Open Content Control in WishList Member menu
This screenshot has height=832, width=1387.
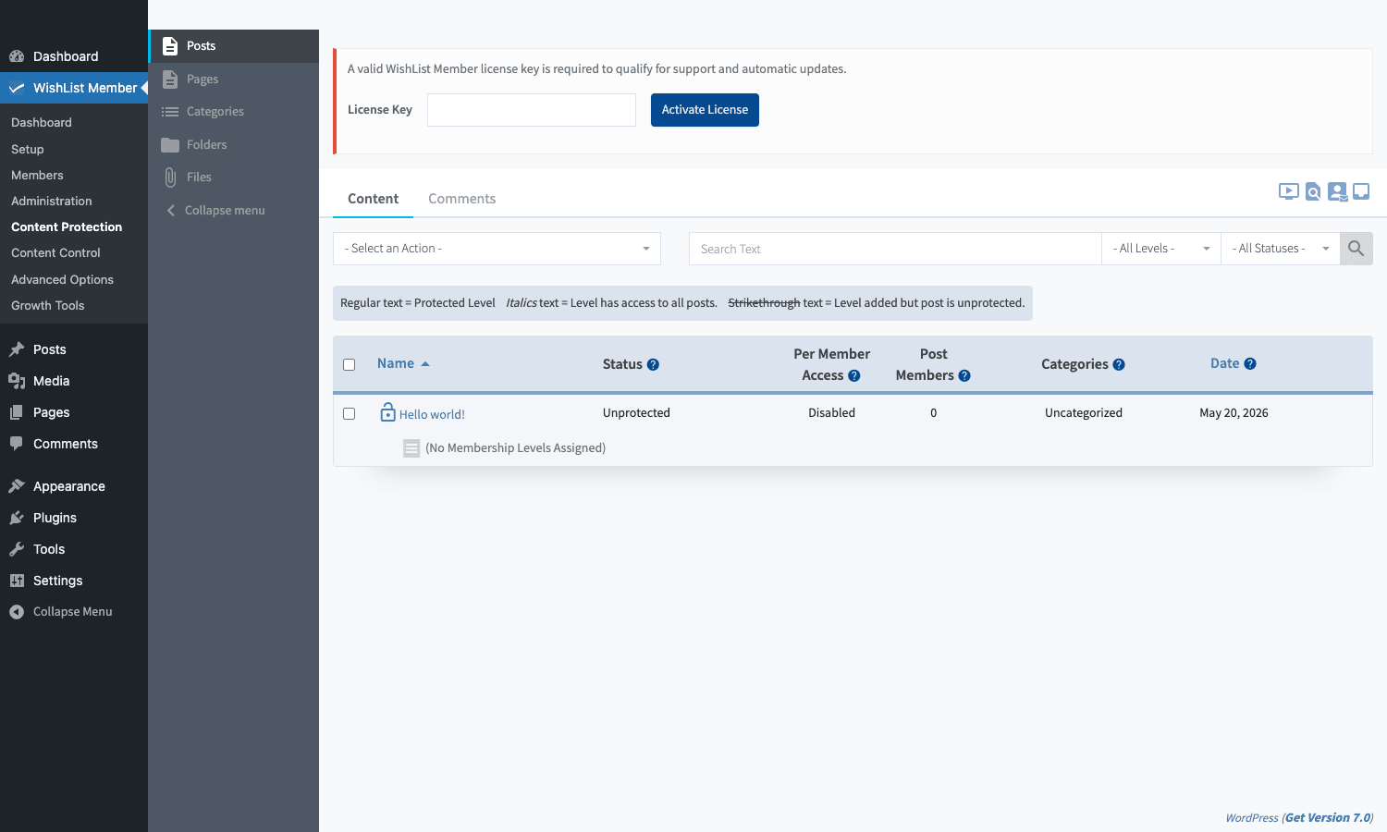55,252
